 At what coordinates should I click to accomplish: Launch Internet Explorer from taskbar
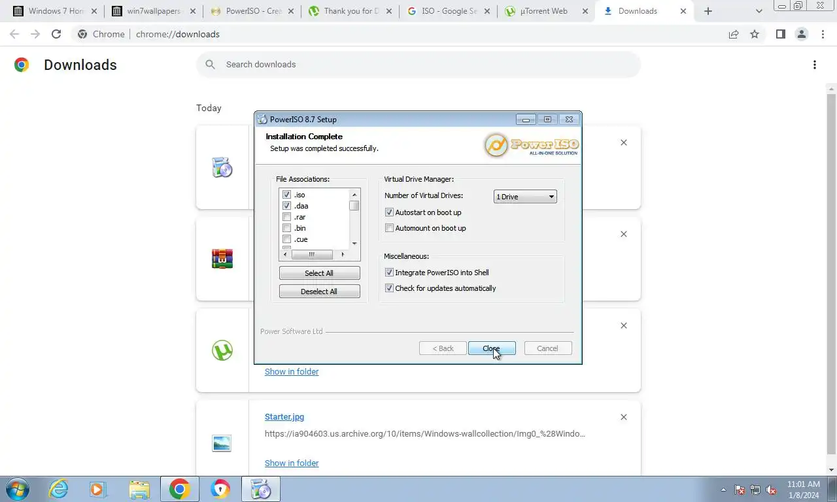pyautogui.click(x=58, y=489)
